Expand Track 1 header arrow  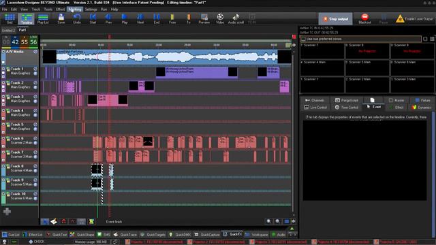3,69
